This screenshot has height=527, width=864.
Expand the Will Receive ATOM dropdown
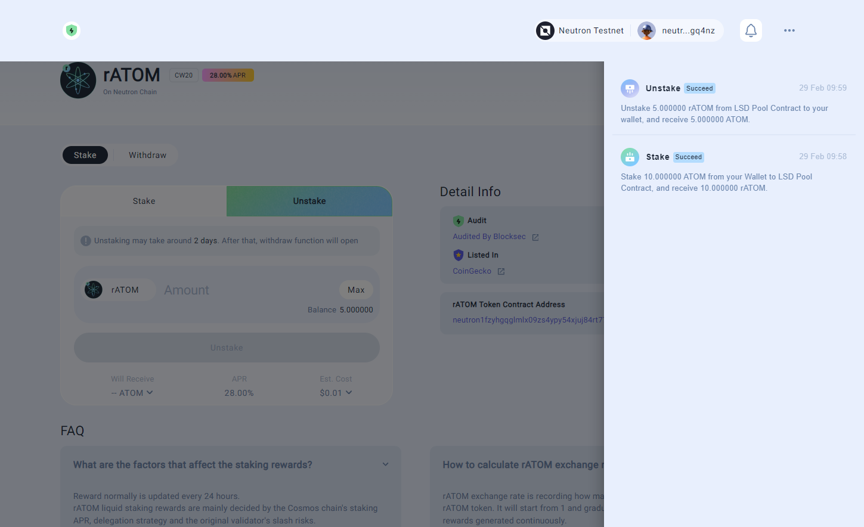tap(132, 393)
